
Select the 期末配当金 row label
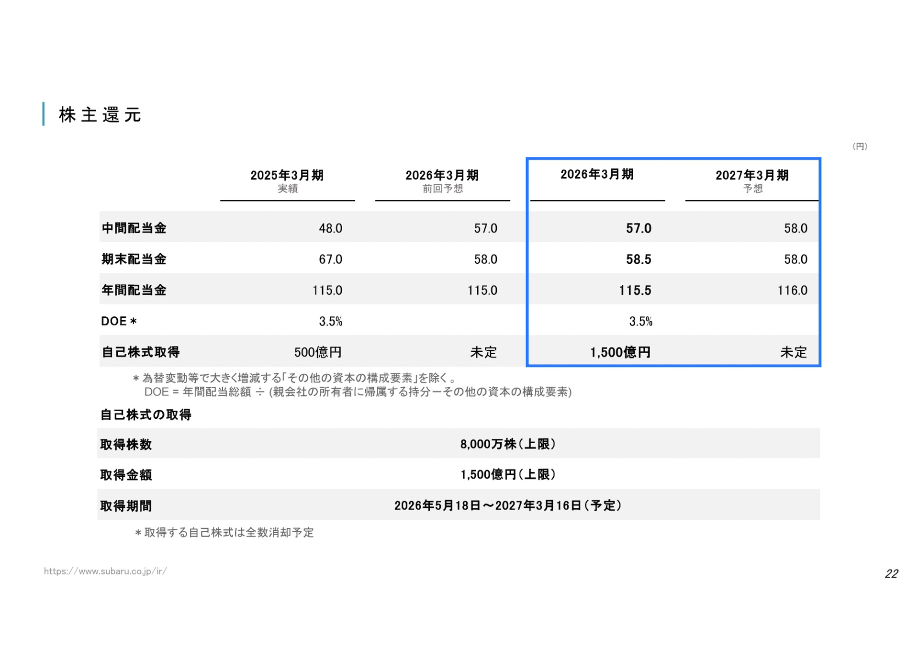tap(134, 259)
